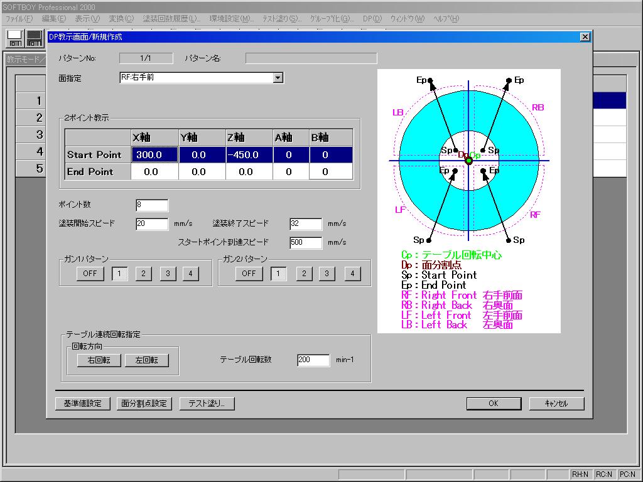Turn OFF ガン1パターン
643x482 pixels.
click(90, 274)
